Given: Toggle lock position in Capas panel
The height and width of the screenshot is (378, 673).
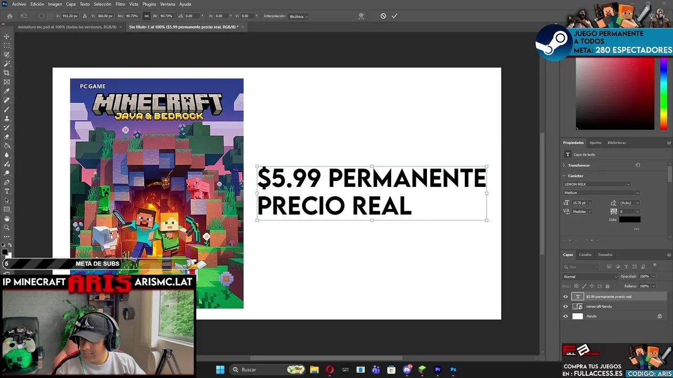Looking at the screenshot, I should coord(592,286).
